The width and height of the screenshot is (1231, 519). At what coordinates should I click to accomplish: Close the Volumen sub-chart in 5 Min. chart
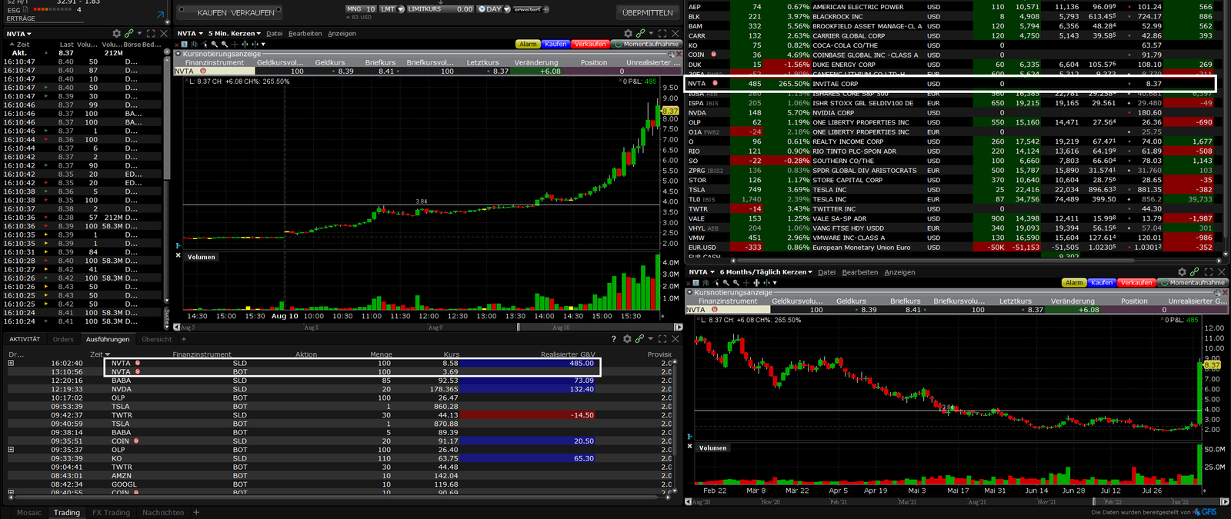[x=178, y=256]
